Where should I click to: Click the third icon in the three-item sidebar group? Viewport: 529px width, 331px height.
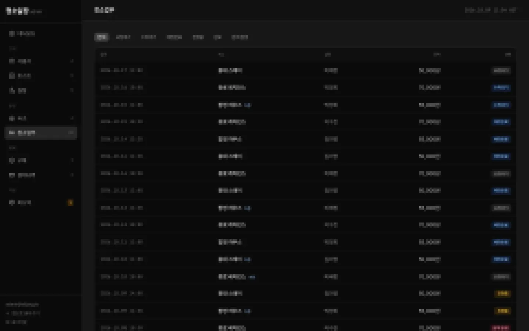[x=12, y=90]
